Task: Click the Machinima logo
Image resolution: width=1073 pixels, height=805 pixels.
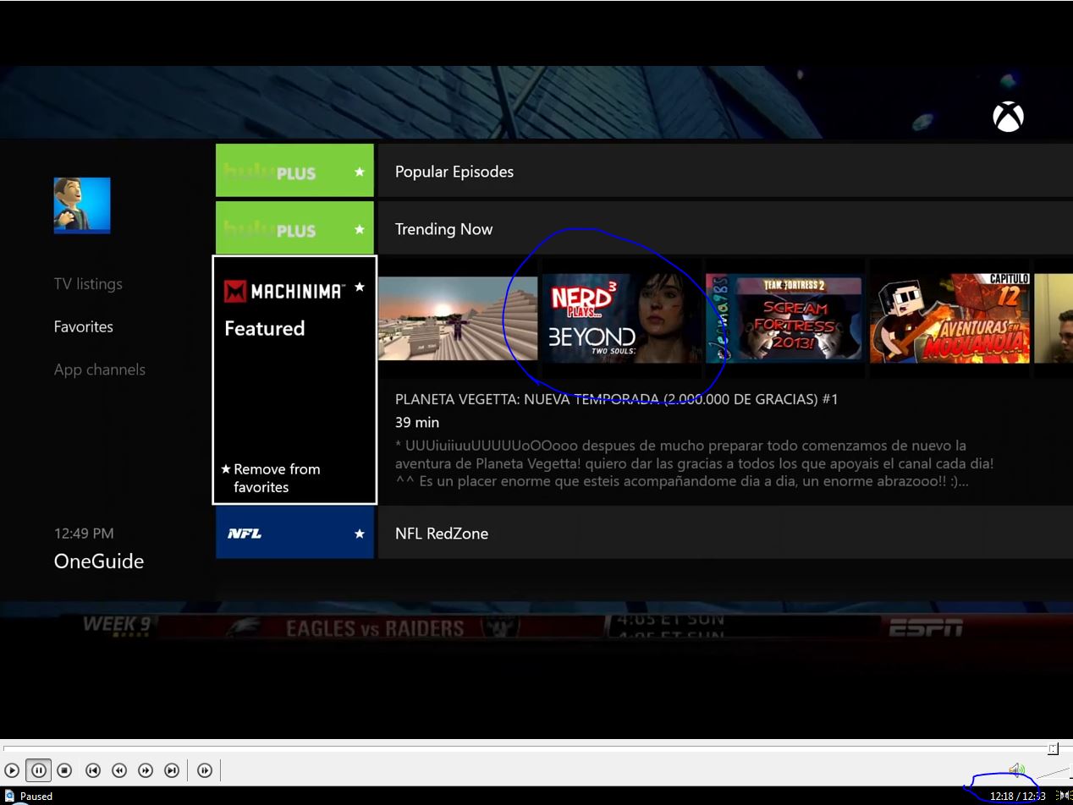Action: (x=283, y=292)
